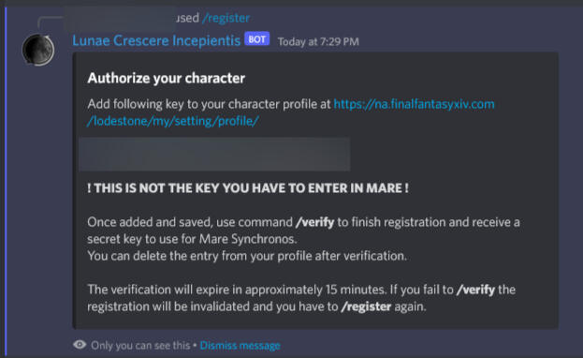Click the words Mare Synchronos in the embed

[248, 239]
